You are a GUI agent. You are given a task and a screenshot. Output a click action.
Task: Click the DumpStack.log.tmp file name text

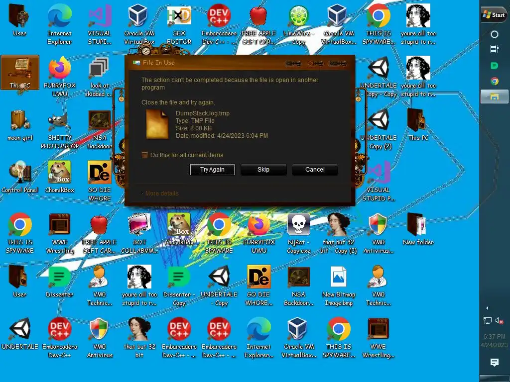click(x=203, y=113)
